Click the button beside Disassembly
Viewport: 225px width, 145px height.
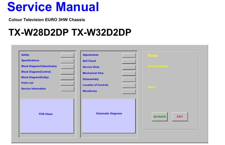point(129,79)
